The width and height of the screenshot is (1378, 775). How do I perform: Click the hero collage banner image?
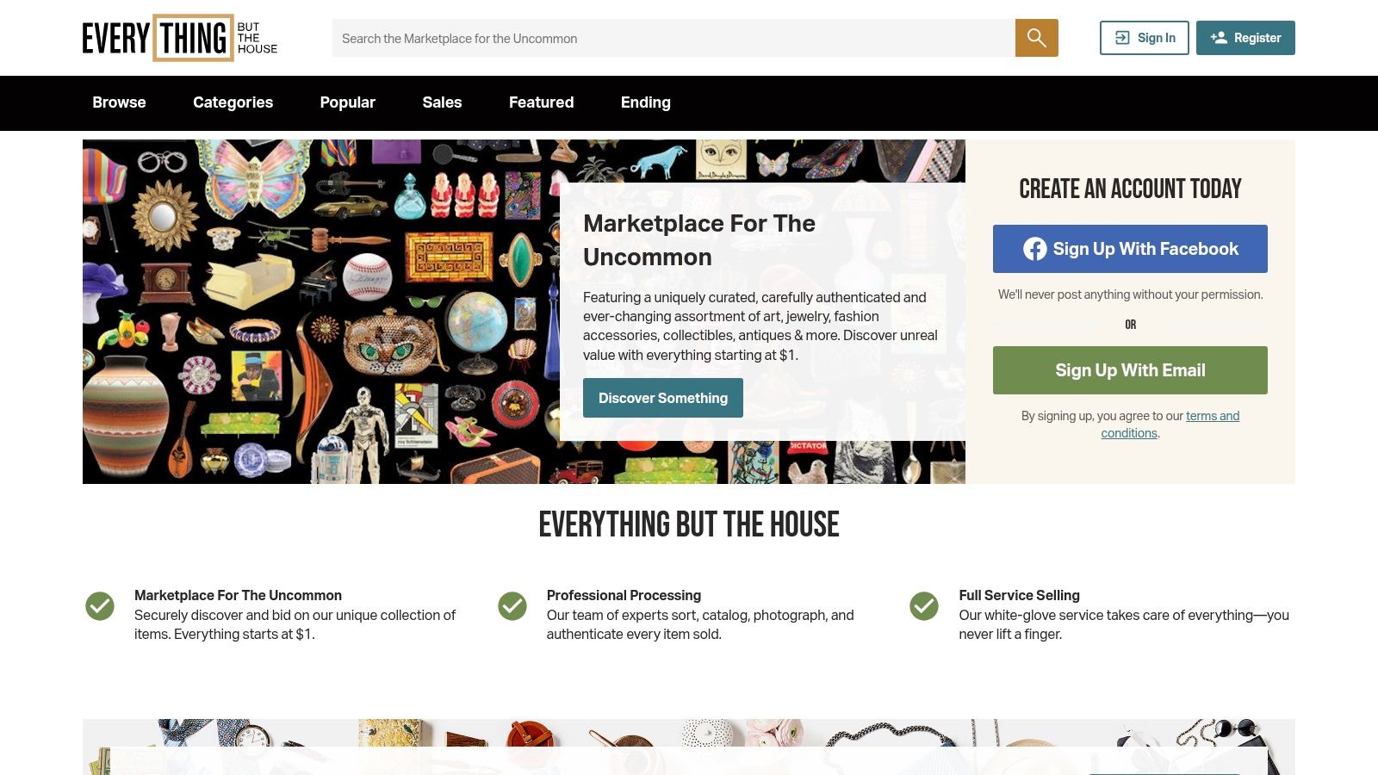[x=320, y=312]
